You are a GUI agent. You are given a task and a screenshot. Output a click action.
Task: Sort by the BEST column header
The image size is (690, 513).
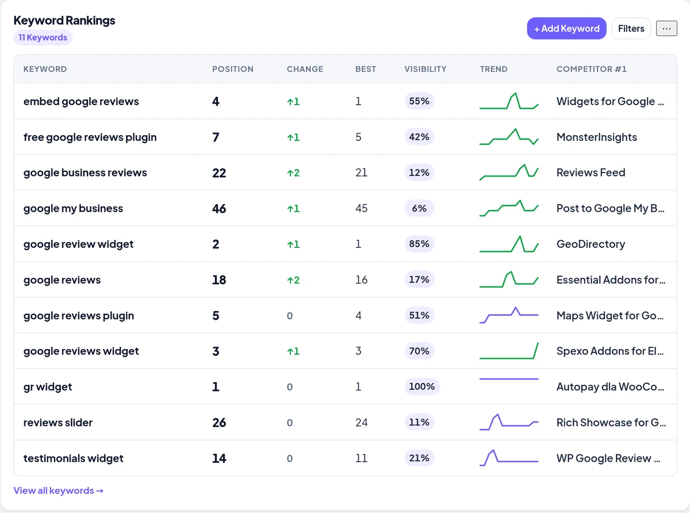(x=366, y=69)
